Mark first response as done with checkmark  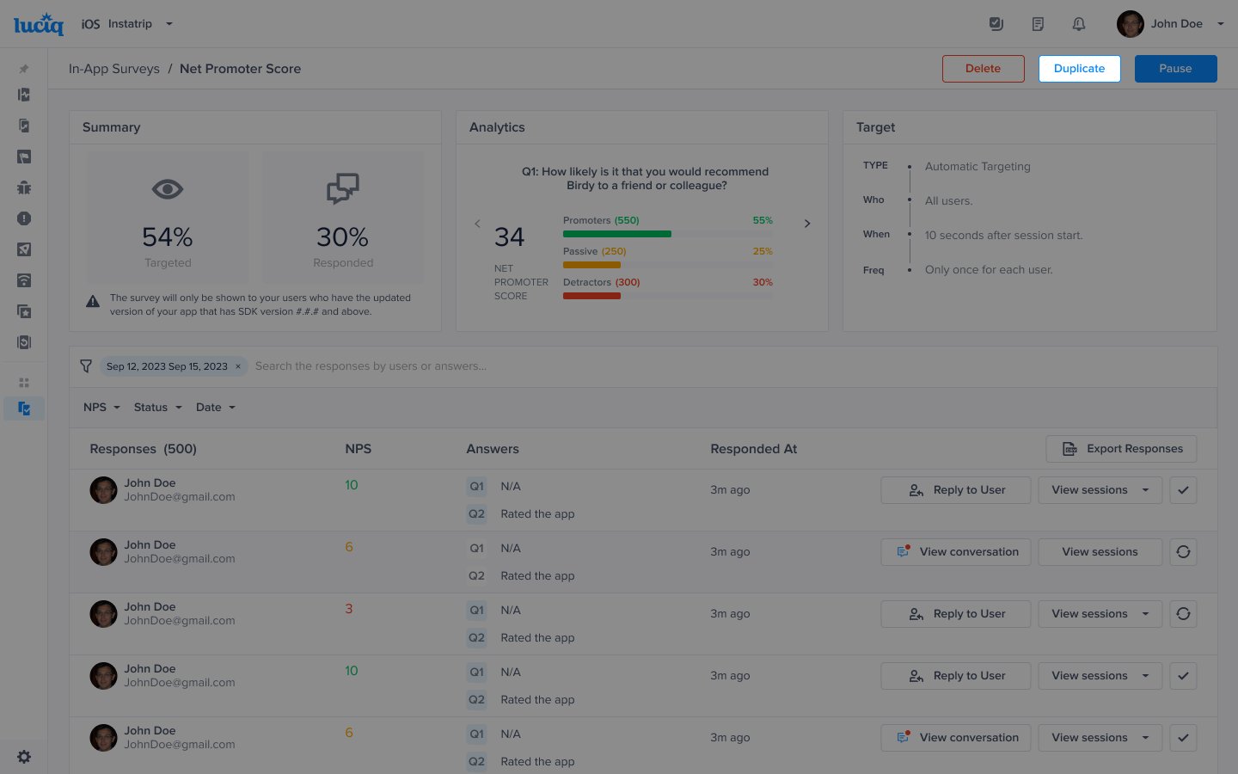coord(1183,490)
